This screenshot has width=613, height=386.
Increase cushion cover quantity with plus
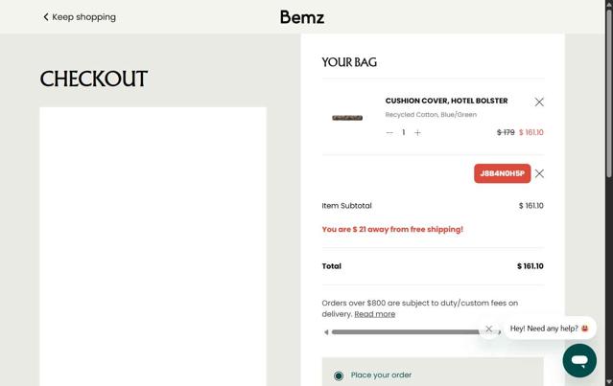[417, 133]
